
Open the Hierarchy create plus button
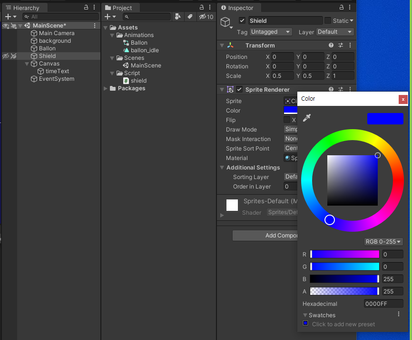tap(10, 17)
